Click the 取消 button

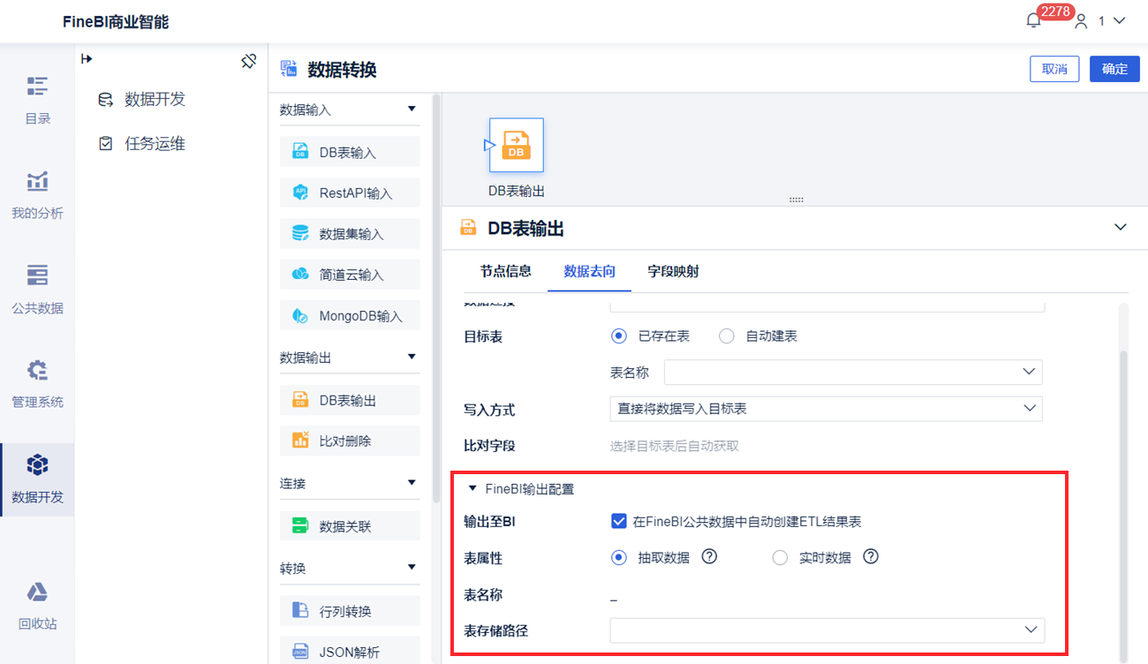[x=1054, y=69]
